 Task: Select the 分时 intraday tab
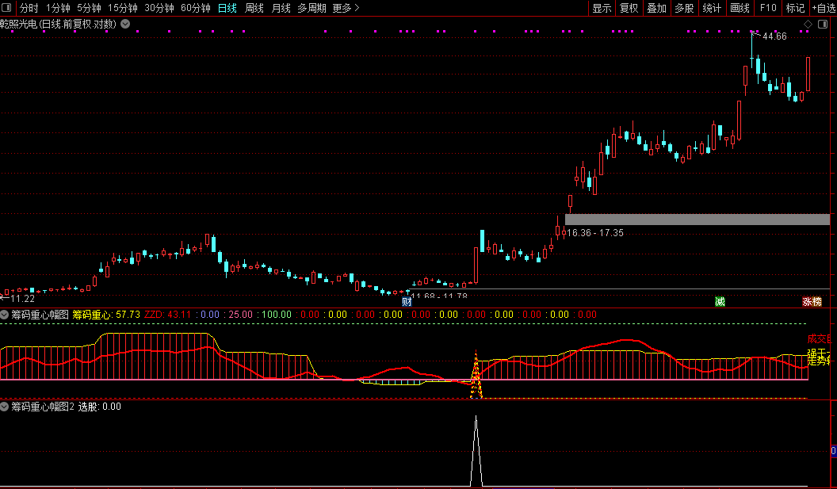click(29, 8)
